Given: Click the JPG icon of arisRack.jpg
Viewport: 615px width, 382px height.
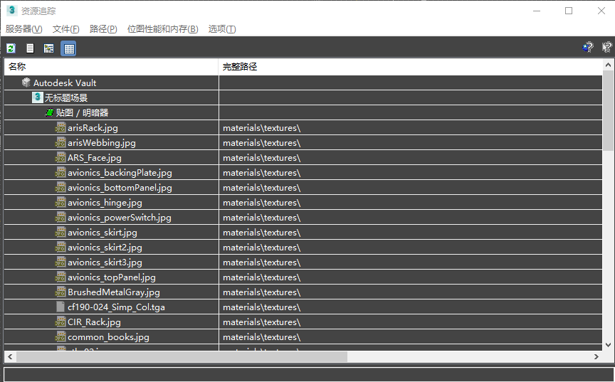Looking at the screenshot, I should (x=61, y=127).
